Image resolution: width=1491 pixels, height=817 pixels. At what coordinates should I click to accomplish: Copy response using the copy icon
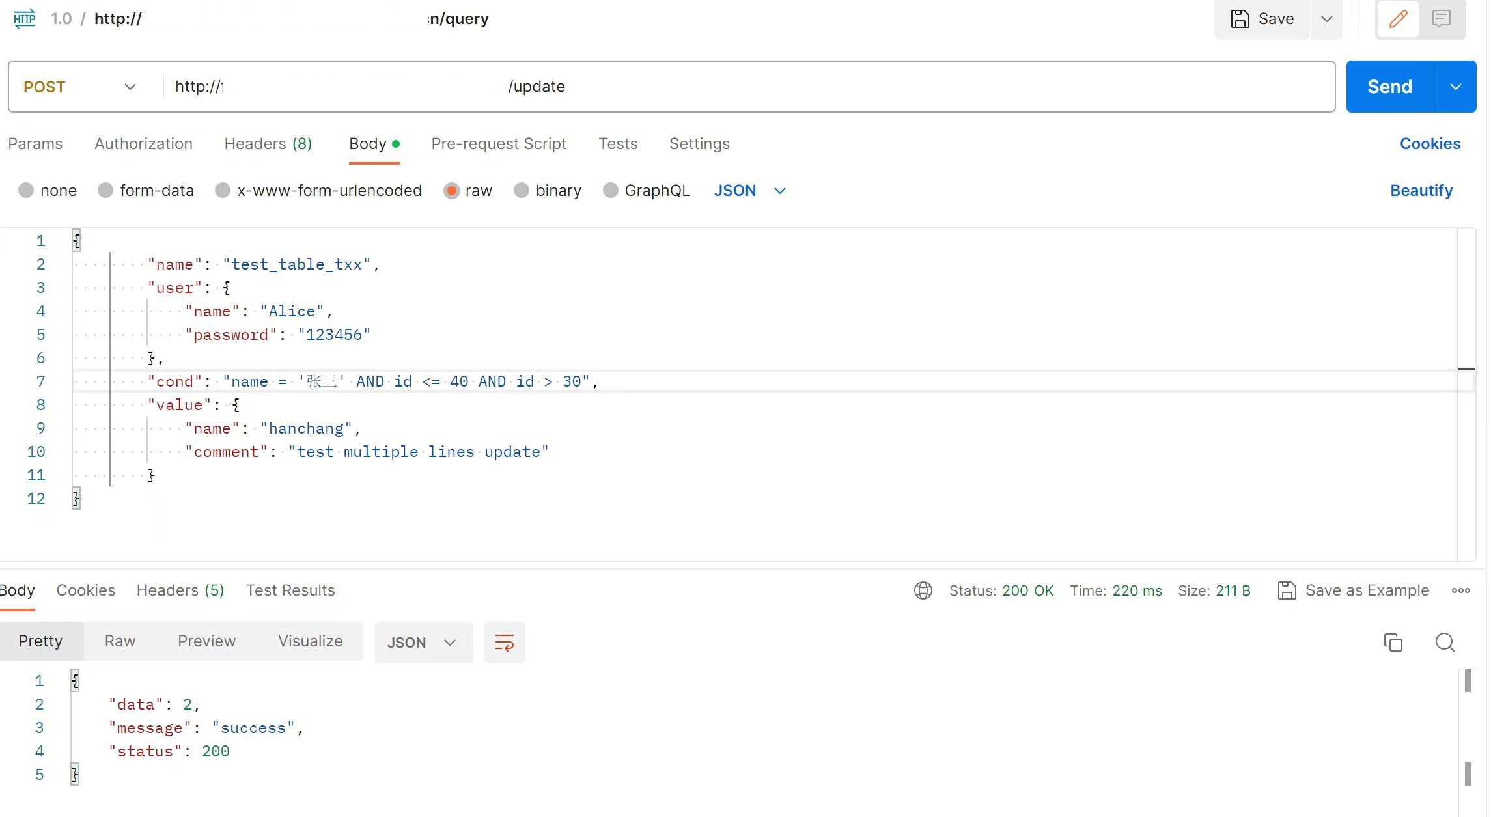[1393, 643]
